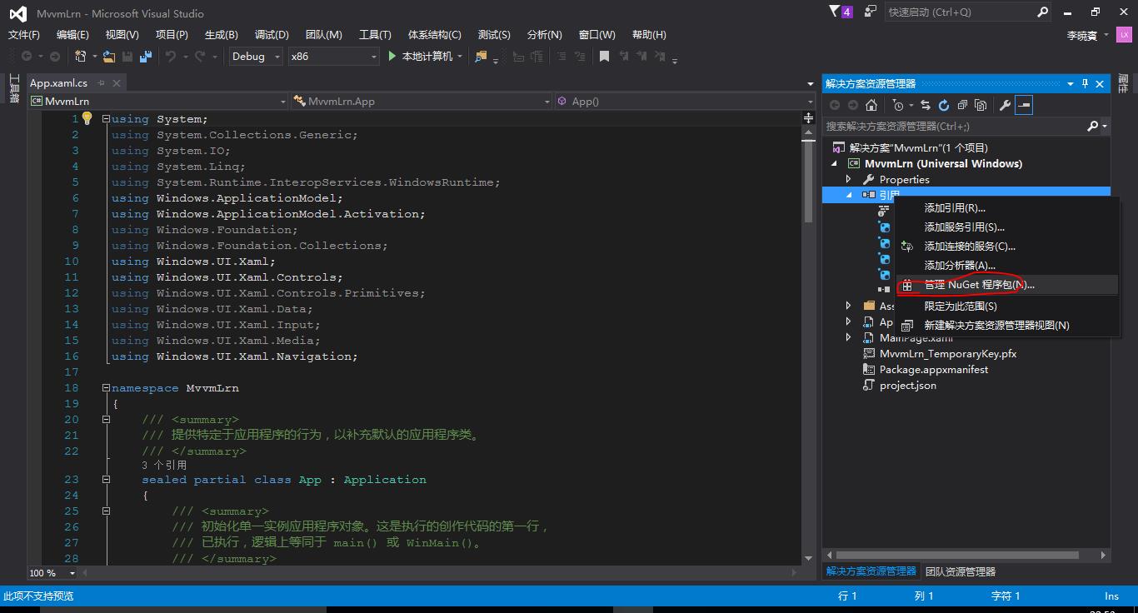This screenshot has width=1138, height=613.
Task: Open the 100 % zoom dropdown
Action: click(x=72, y=573)
